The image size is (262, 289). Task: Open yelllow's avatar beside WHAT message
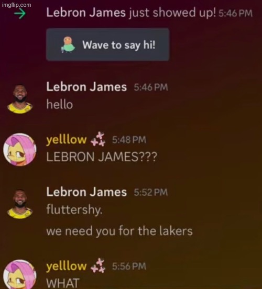coord(20,275)
